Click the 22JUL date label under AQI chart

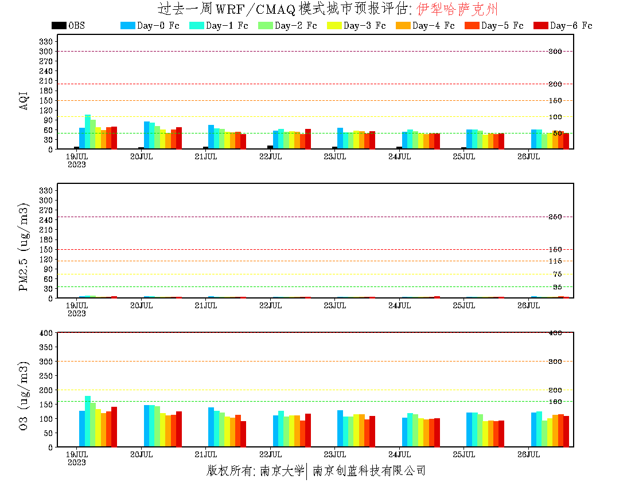click(271, 156)
